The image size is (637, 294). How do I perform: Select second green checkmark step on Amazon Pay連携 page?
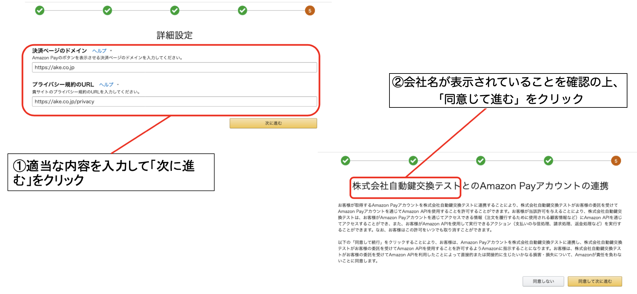(x=413, y=161)
